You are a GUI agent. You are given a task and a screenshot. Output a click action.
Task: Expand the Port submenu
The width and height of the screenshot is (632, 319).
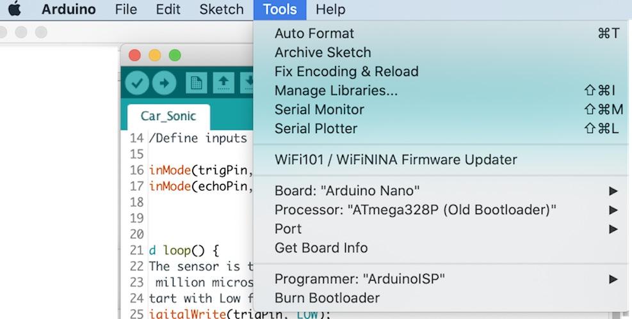[441, 229]
